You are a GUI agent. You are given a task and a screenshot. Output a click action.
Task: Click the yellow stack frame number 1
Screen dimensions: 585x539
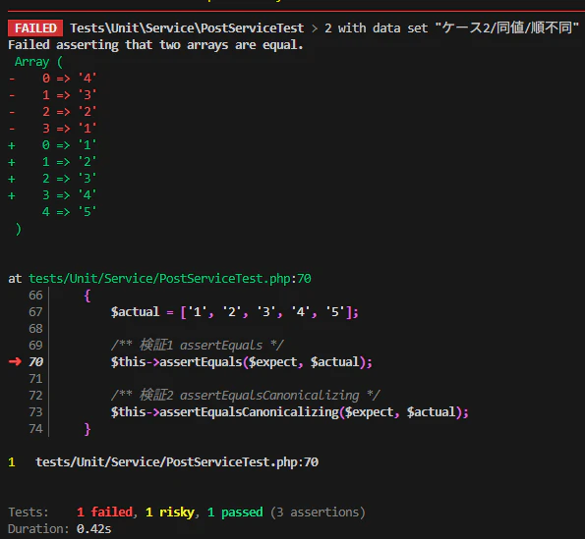(12, 462)
